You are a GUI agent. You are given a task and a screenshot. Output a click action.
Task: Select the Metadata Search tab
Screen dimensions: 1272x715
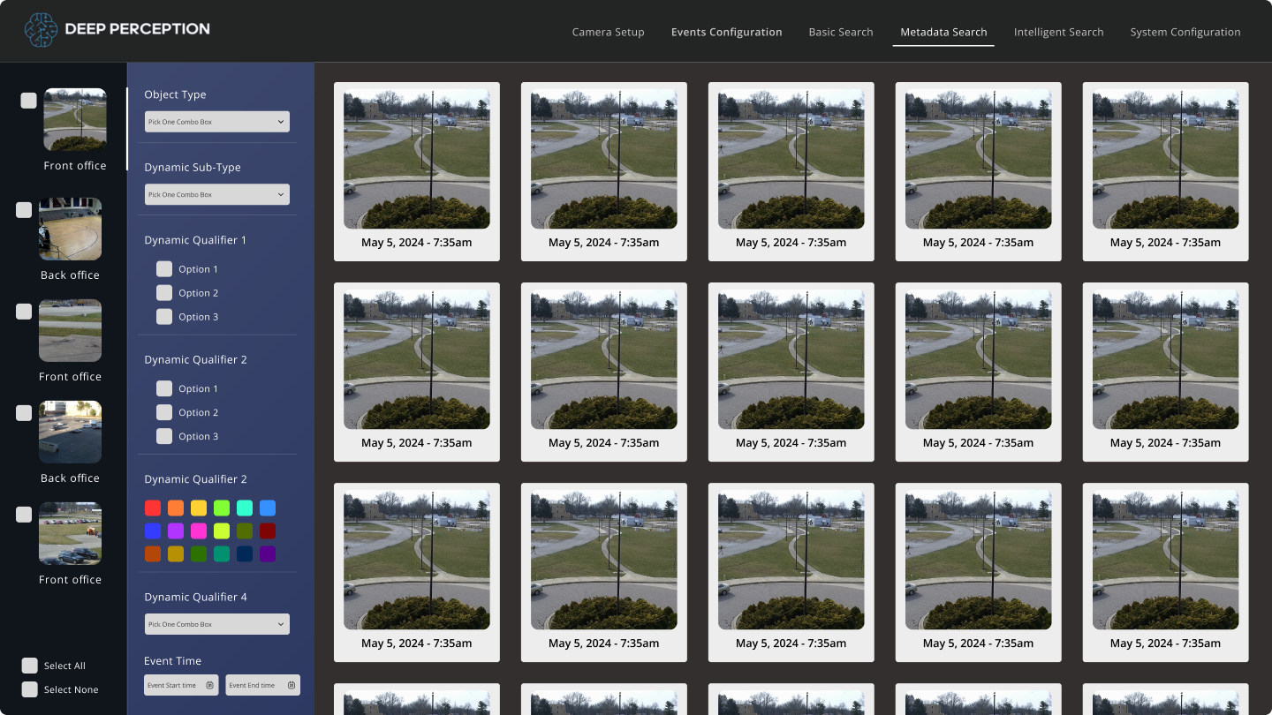coord(943,32)
